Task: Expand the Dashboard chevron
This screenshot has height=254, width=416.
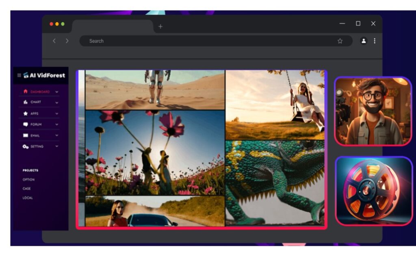Action: (x=57, y=92)
